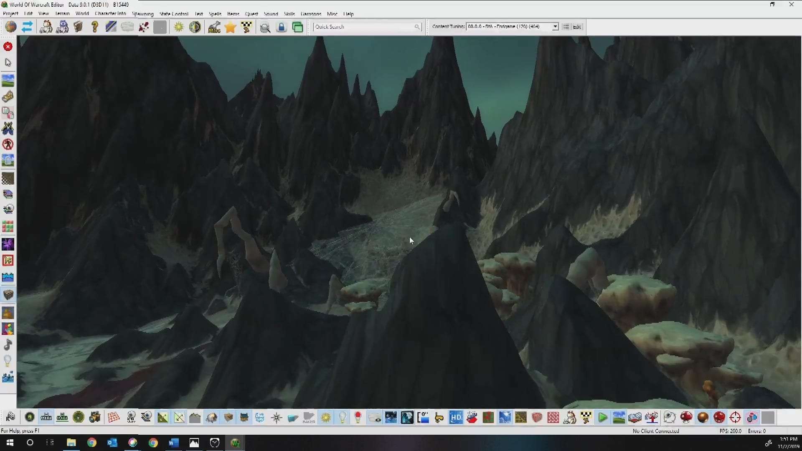The image size is (802, 451).
Task: Open the Terrain menu
Action: (62, 14)
